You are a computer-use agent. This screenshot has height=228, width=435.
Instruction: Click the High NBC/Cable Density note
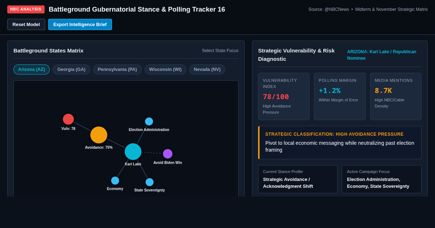click(x=390, y=103)
